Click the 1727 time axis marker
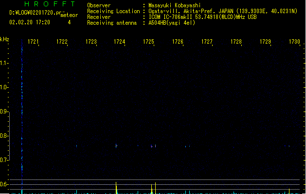306x194 pixels. coord(207,42)
